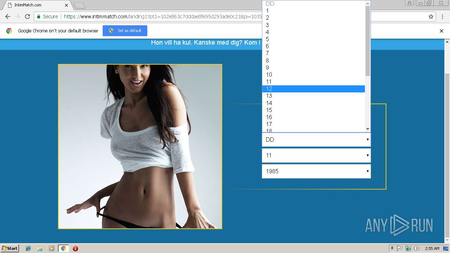Image resolution: width=450 pixels, height=253 pixels.
Task: Open volume control speaker icon
Action: 417,248
